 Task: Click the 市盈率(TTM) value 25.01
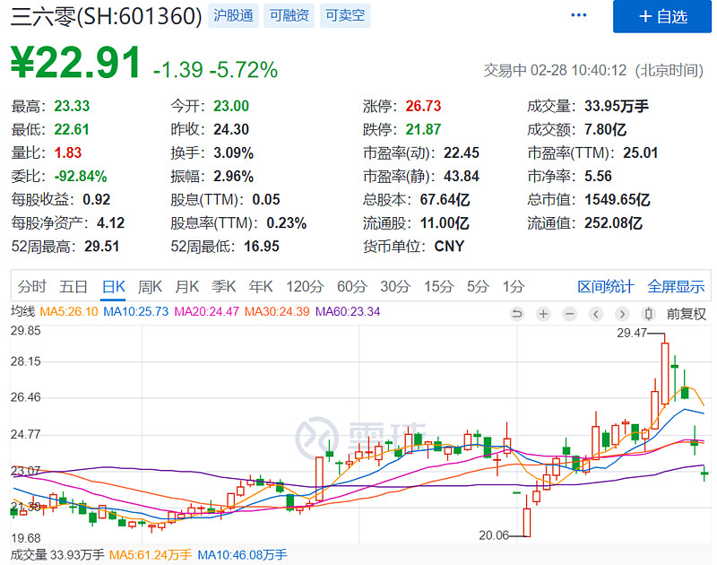(x=640, y=152)
